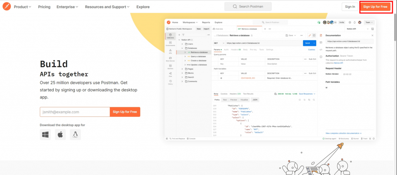The image size is (397, 175).
Task: Go to Explore in the site header
Action: (143, 7)
